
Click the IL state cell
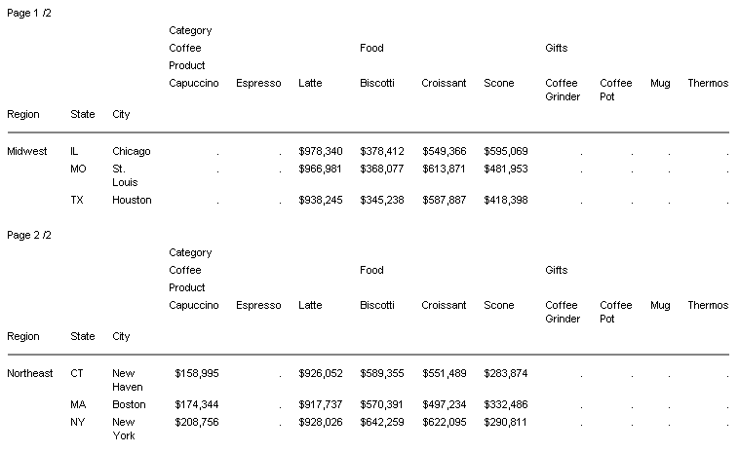[x=75, y=151]
